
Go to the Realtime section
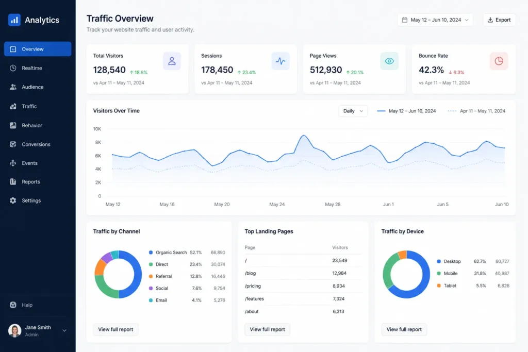tap(38, 68)
